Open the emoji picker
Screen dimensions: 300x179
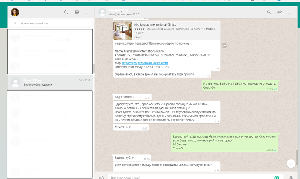101,177
